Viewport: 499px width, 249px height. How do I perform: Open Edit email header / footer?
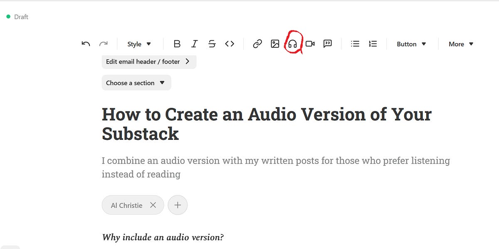coord(149,61)
